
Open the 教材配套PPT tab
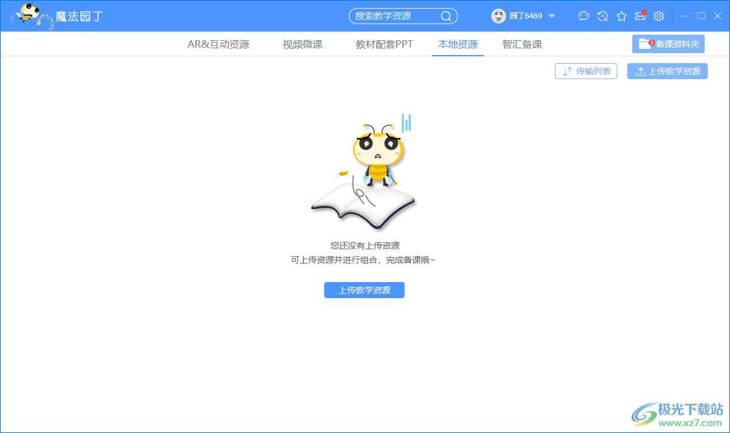click(x=384, y=44)
